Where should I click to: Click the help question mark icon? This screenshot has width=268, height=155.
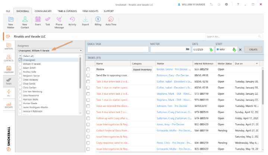click(x=238, y=4)
